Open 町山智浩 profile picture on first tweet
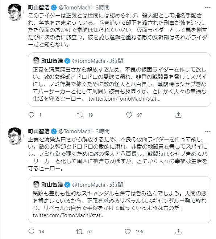216x239 pixels. tap(15, 12)
